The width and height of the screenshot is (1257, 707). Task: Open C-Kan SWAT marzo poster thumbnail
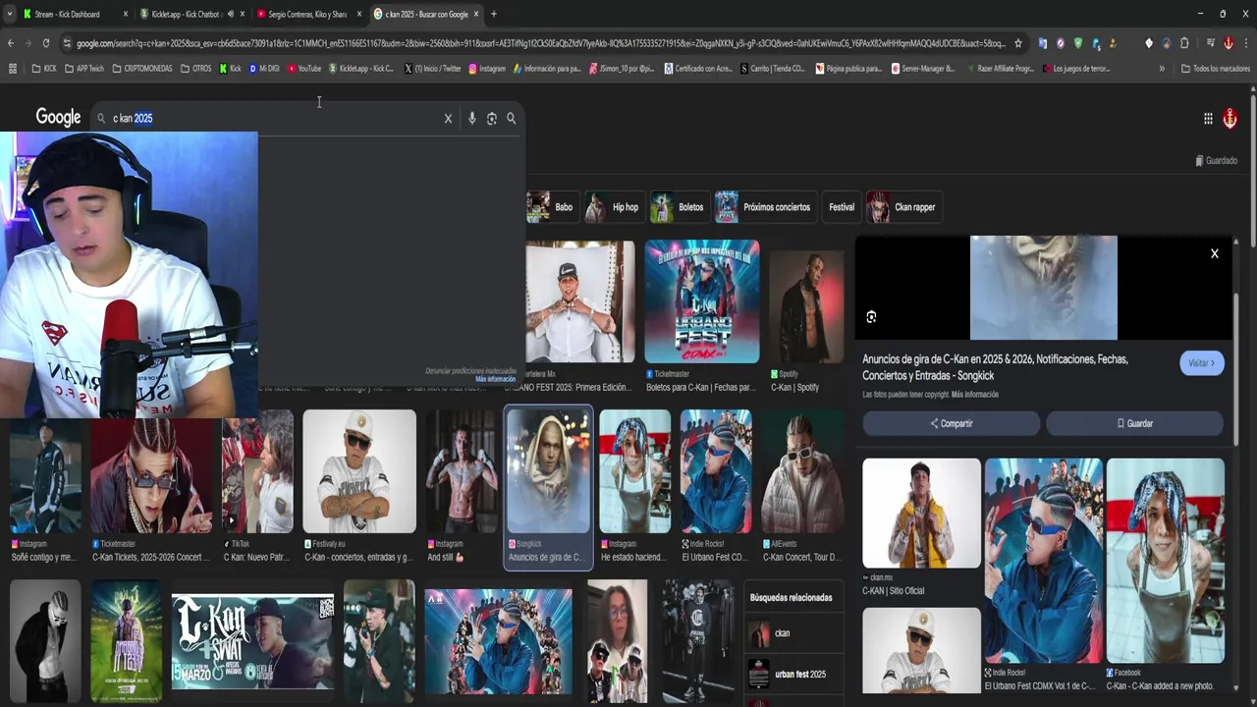tap(252, 639)
